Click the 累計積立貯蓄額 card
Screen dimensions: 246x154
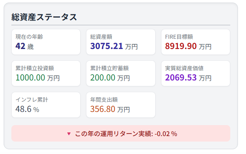click(121, 74)
